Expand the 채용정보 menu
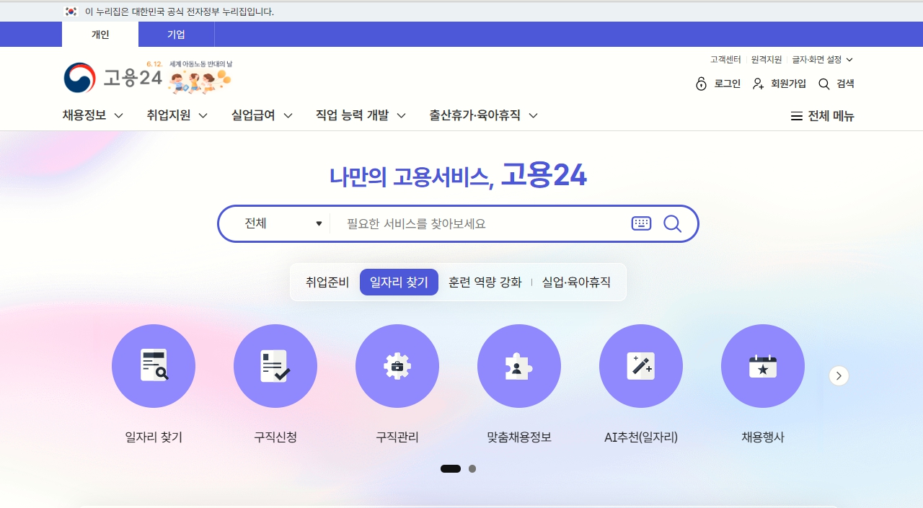The width and height of the screenshot is (923, 508). tap(93, 115)
